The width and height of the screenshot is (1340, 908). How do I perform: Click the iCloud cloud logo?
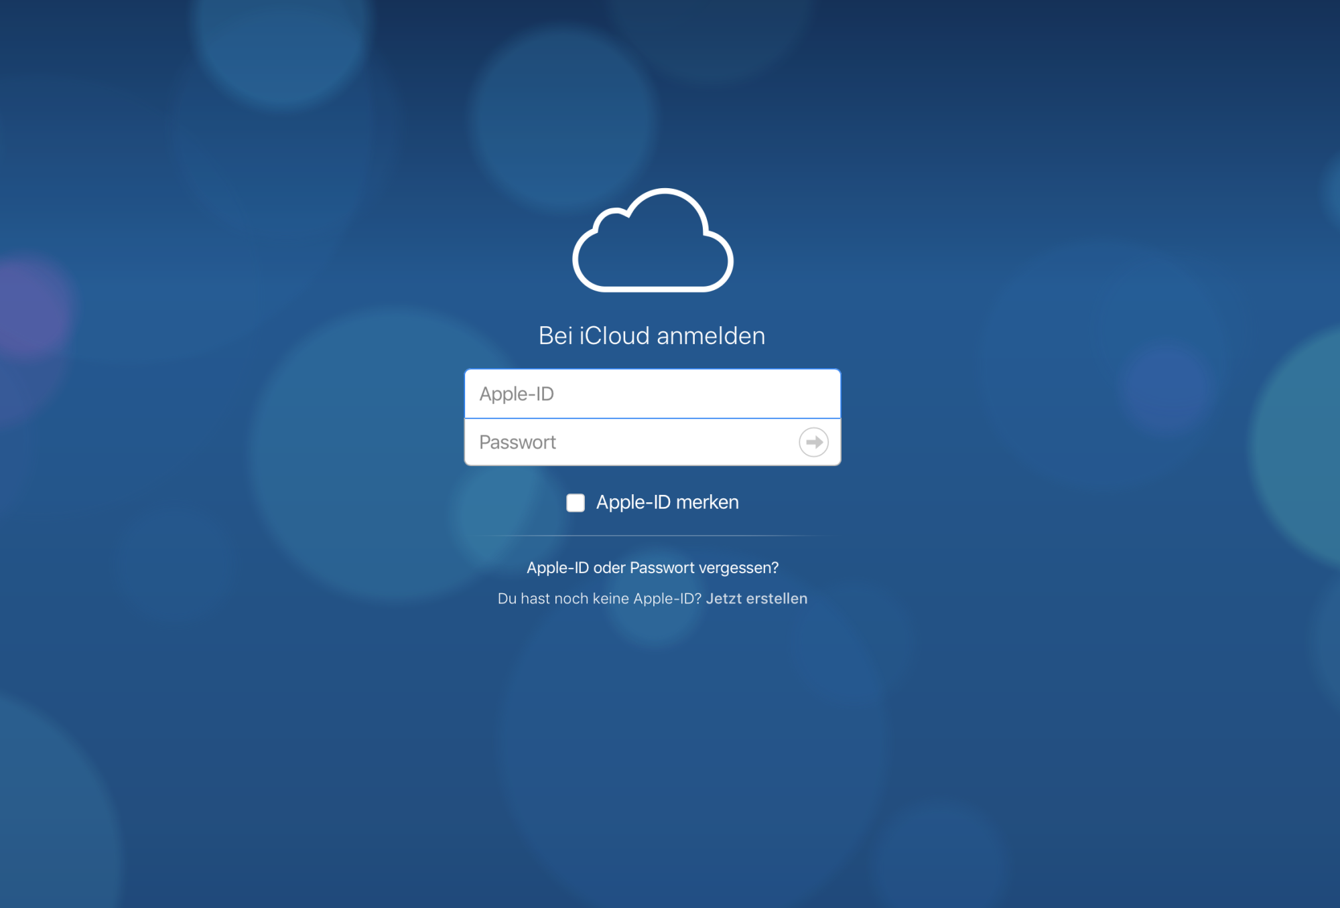[x=653, y=241]
